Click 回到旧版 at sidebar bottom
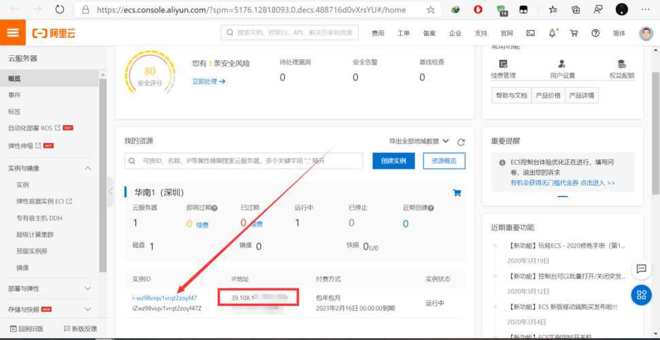The height and width of the screenshot is (340, 660). (27, 328)
